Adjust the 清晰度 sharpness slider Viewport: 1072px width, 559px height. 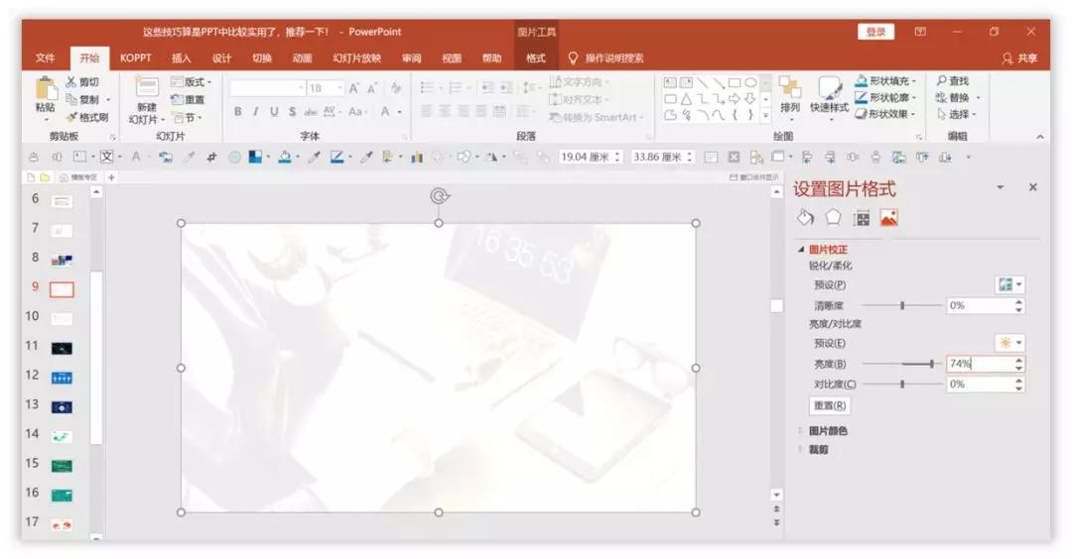pyautogui.click(x=901, y=306)
